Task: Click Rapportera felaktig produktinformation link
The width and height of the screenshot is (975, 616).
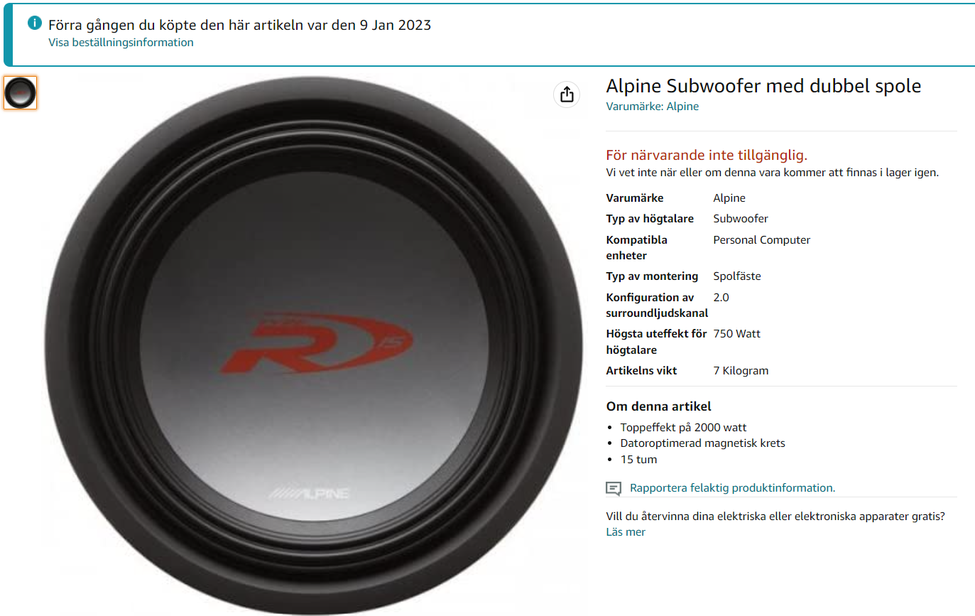Action: point(732,488)
